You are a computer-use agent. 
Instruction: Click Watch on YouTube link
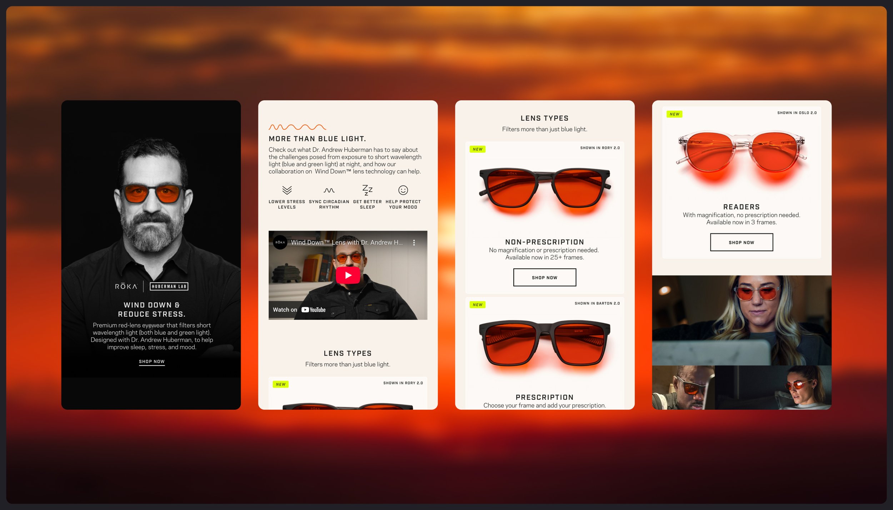click(299, 310)
